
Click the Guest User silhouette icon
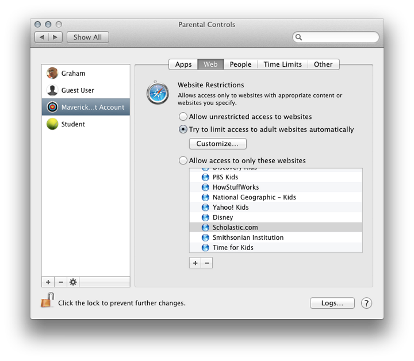pos(52,90)
